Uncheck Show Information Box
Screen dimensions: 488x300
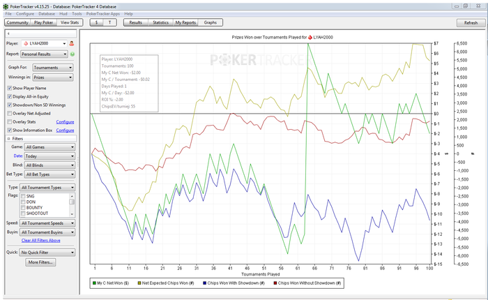(x=10, y=130)
